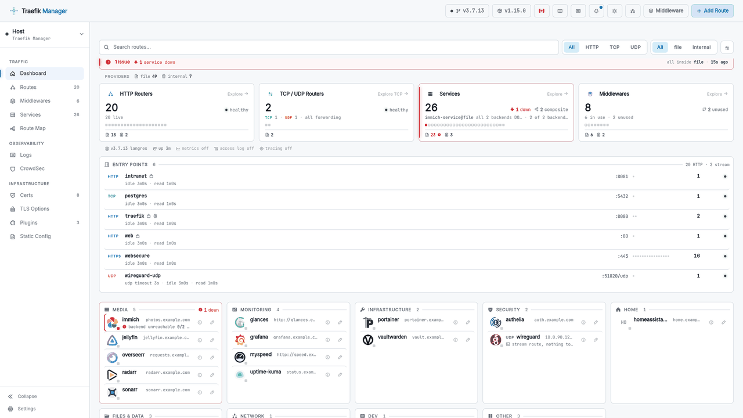This screenshot has width=743, height=418.
Task: Select the UDP protocol filter
Action: tap(636, 47)
